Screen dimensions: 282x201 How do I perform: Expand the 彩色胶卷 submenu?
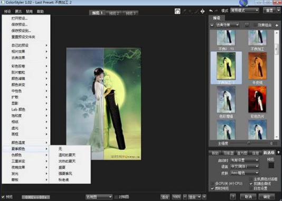(x=26, y=66)
